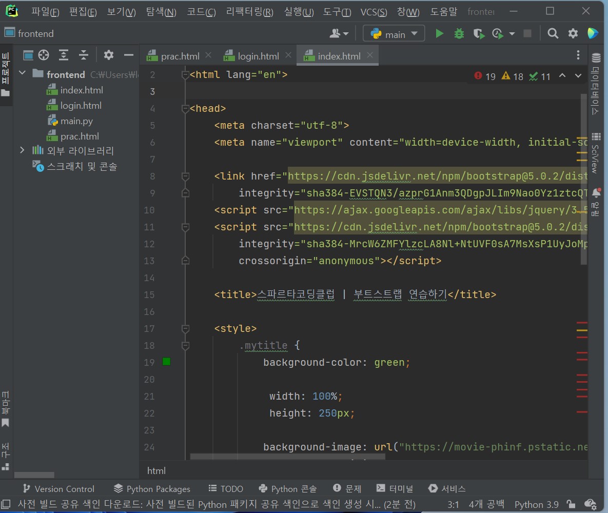
Task: Open the 파일(F) menu
Action: 45,12
